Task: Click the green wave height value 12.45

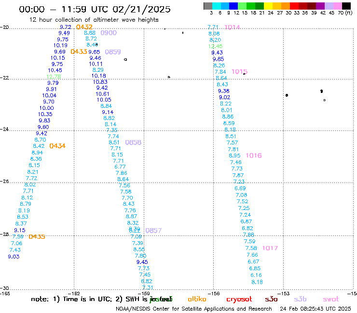Action: (215, 46)
